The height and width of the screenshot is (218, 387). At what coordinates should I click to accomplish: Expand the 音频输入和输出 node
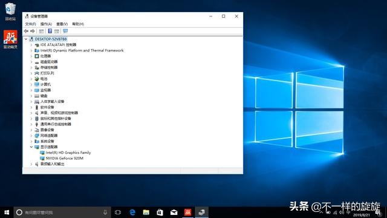(x=31, y=164)
